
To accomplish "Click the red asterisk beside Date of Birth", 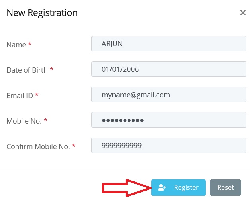I will (x=51, y=69).
